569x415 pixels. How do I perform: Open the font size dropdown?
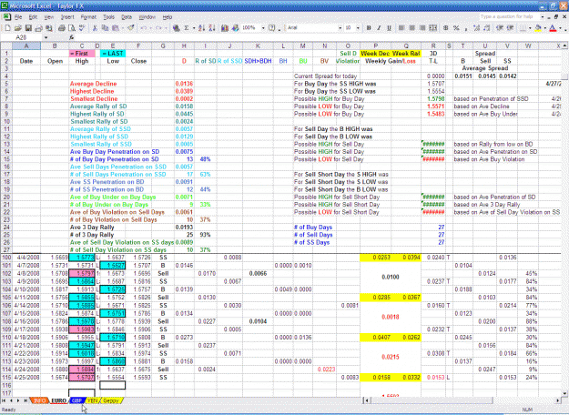click(x=358, y=28)
